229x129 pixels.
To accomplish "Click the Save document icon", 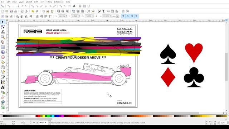I will pyautogui.click(x=11, y=11).
